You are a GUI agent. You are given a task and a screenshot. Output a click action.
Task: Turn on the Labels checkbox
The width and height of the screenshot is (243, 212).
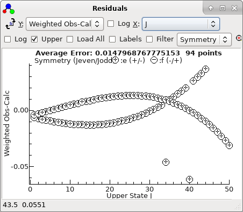click(112, 39)
